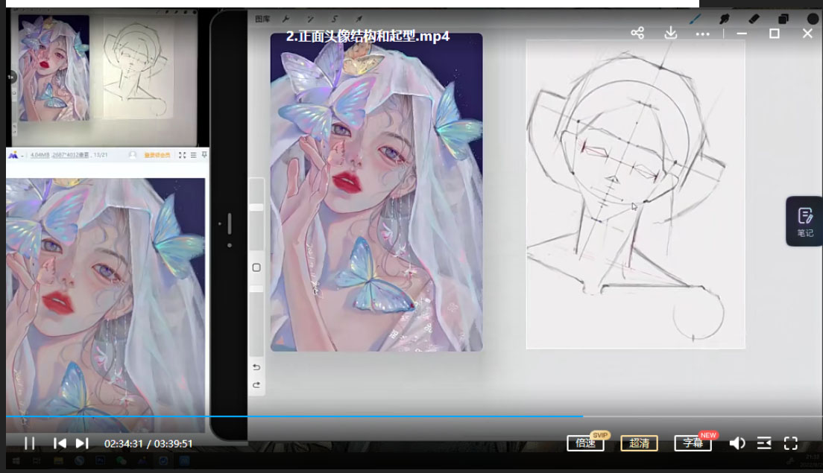
Task: Open Procreate 图库 gallery
Action: [262, 19]
